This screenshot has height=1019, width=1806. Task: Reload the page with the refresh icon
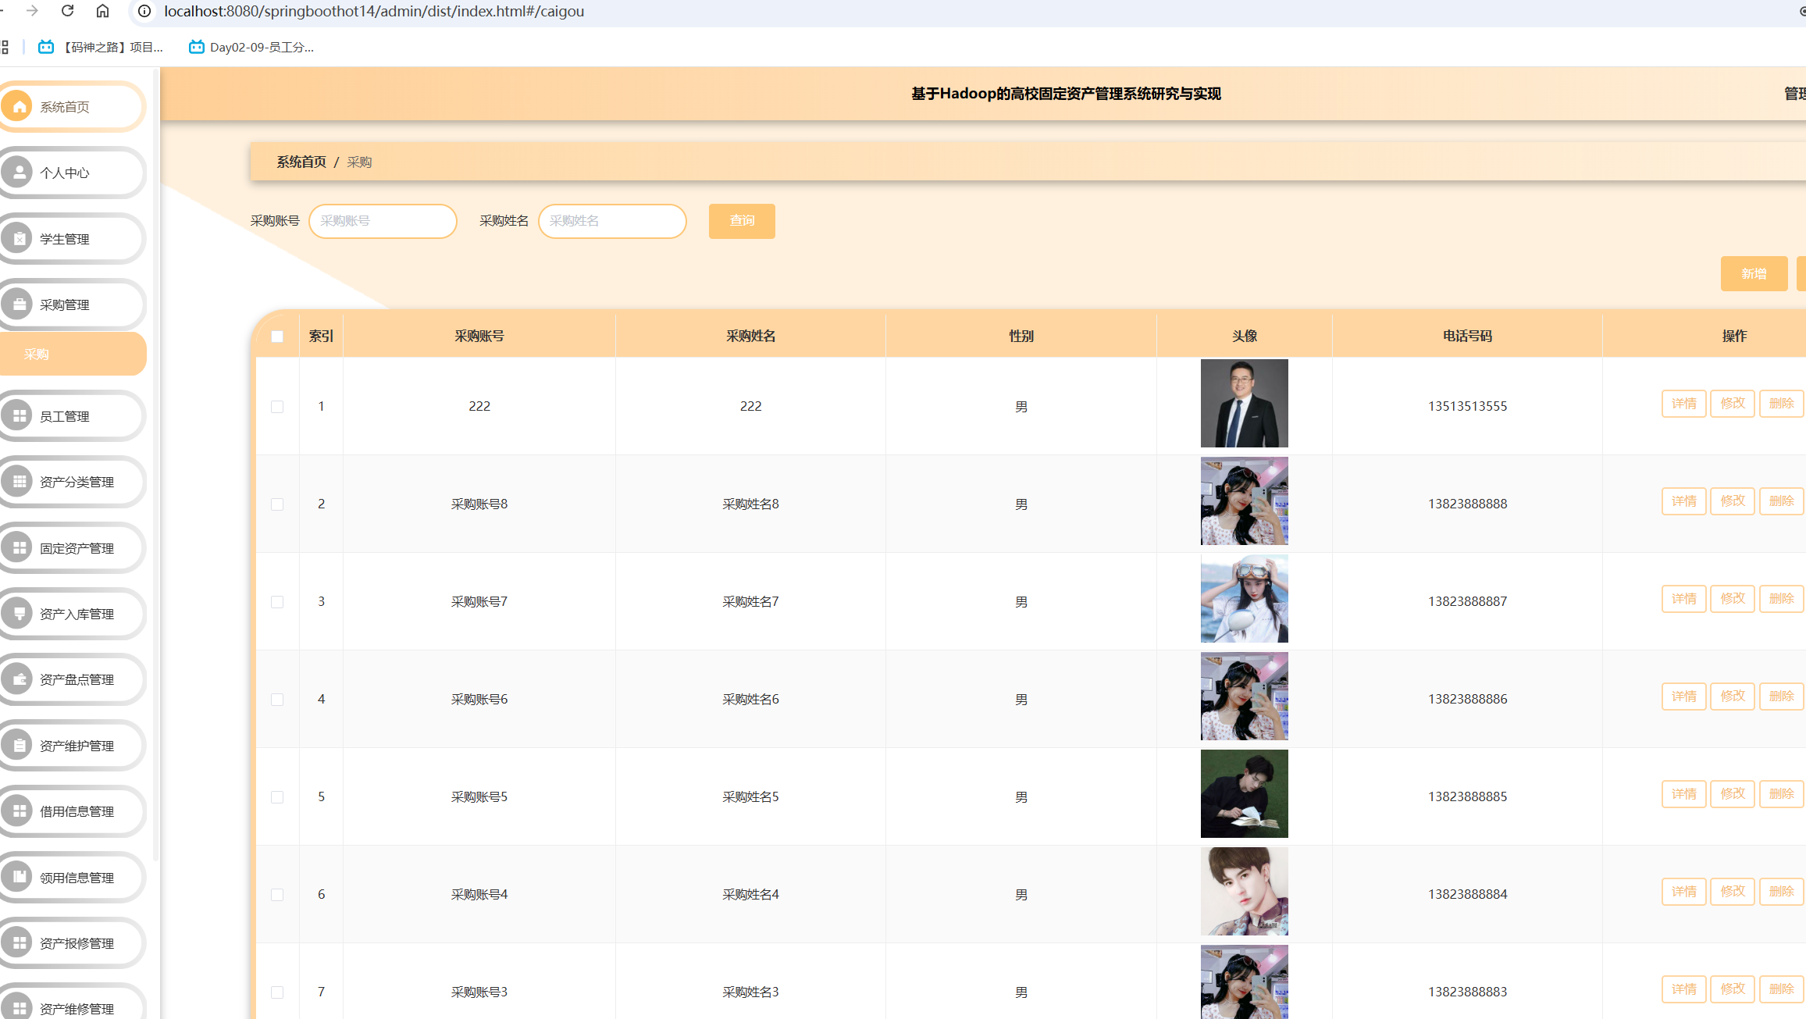click(68, 11)
